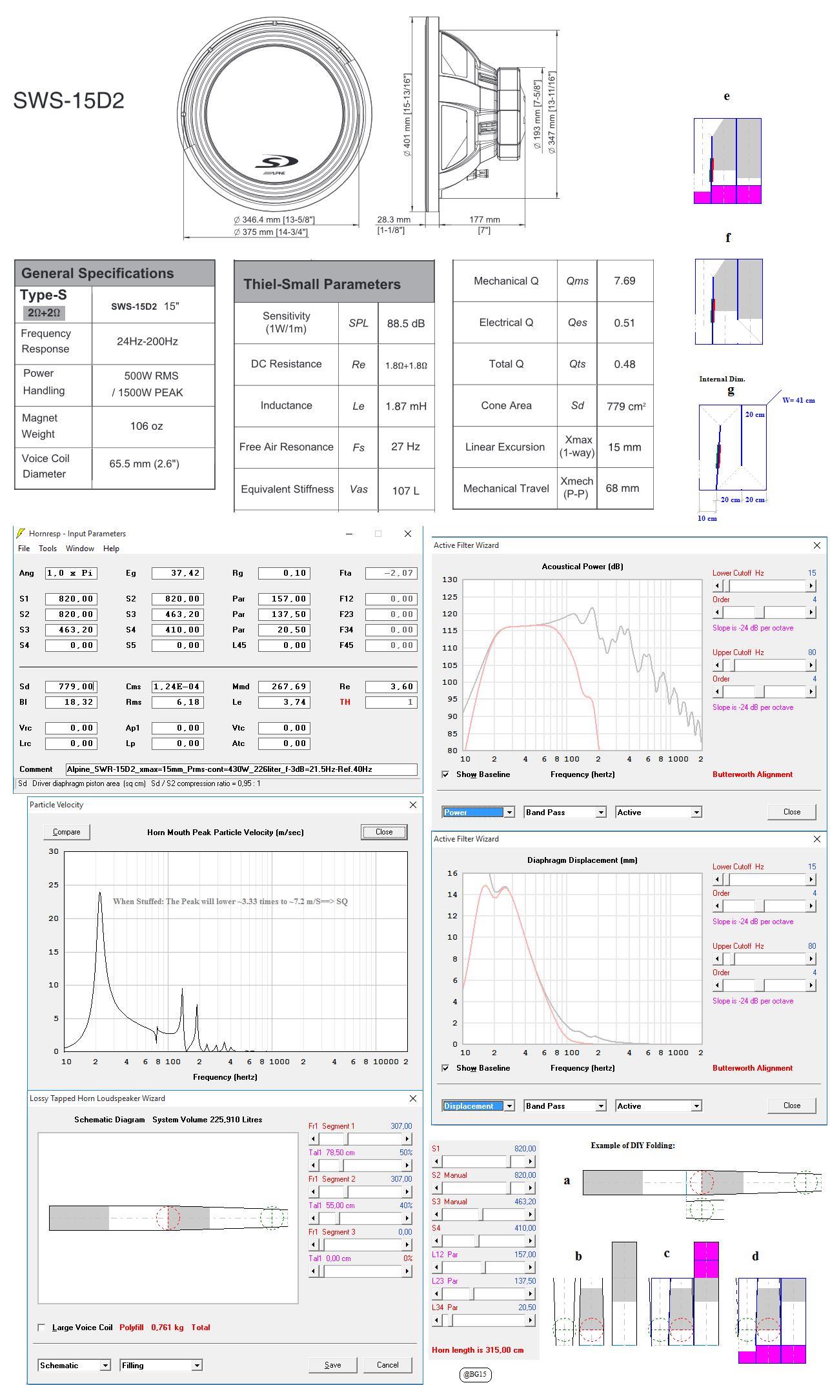Click right arrow of Upper Cutoff slider, Displacement wizard

[811, 959]
